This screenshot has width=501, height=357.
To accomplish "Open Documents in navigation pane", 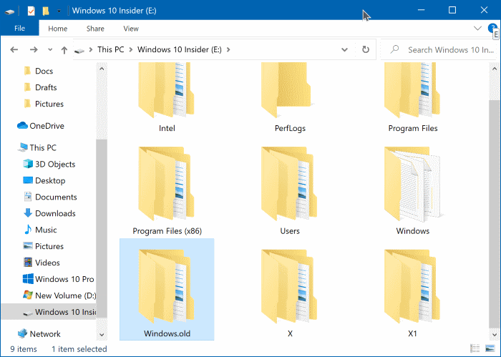I will pos(50,197).
